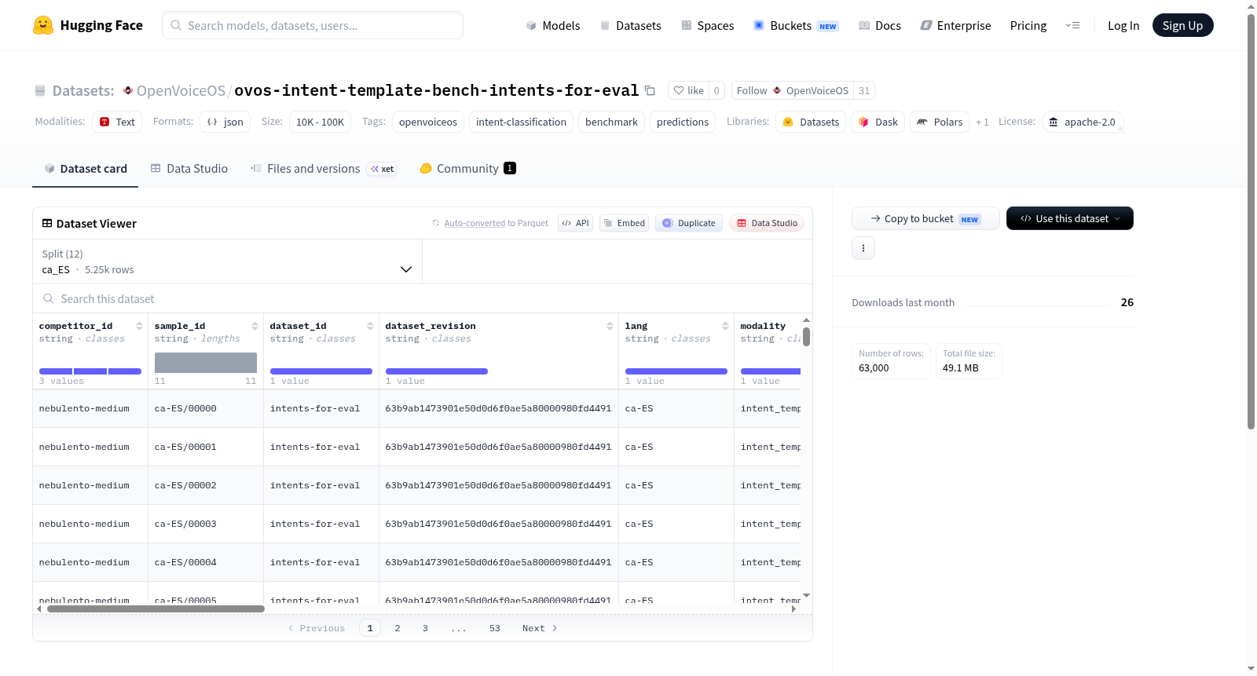Image resolution: width=1257 pixels, height=676 pixels.
Task: Open the OpenVoiceOS owner link
Action: [x=181, y=90]
